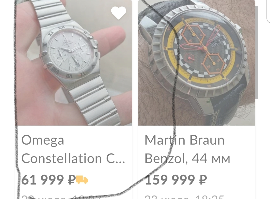
Task: Open the Martin Braun Benzol listing title
Action: pos(187,149)
